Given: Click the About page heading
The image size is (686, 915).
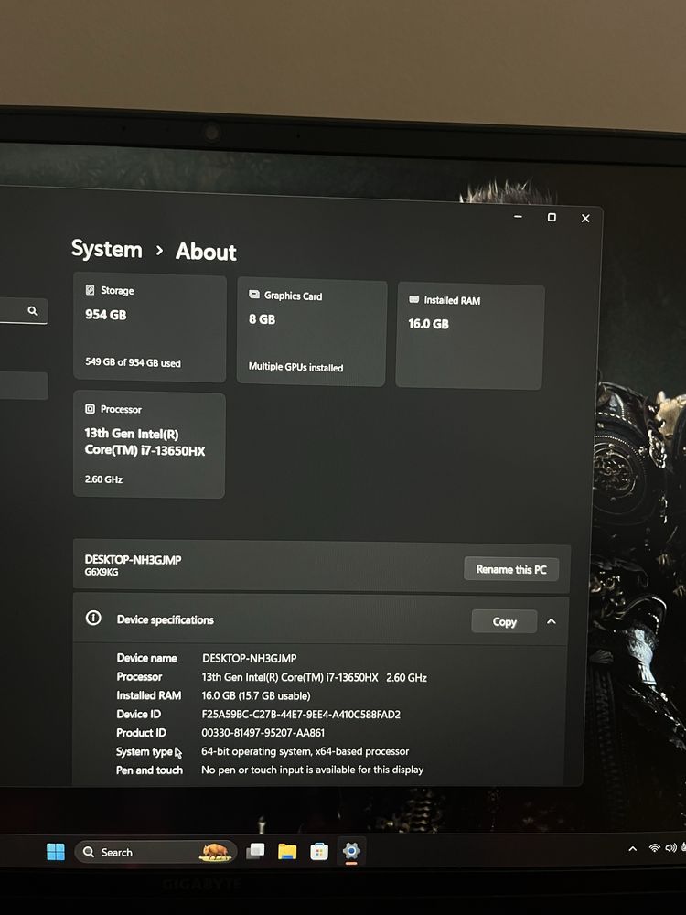Looking at the screenshot, I should (x=206, y=253).
